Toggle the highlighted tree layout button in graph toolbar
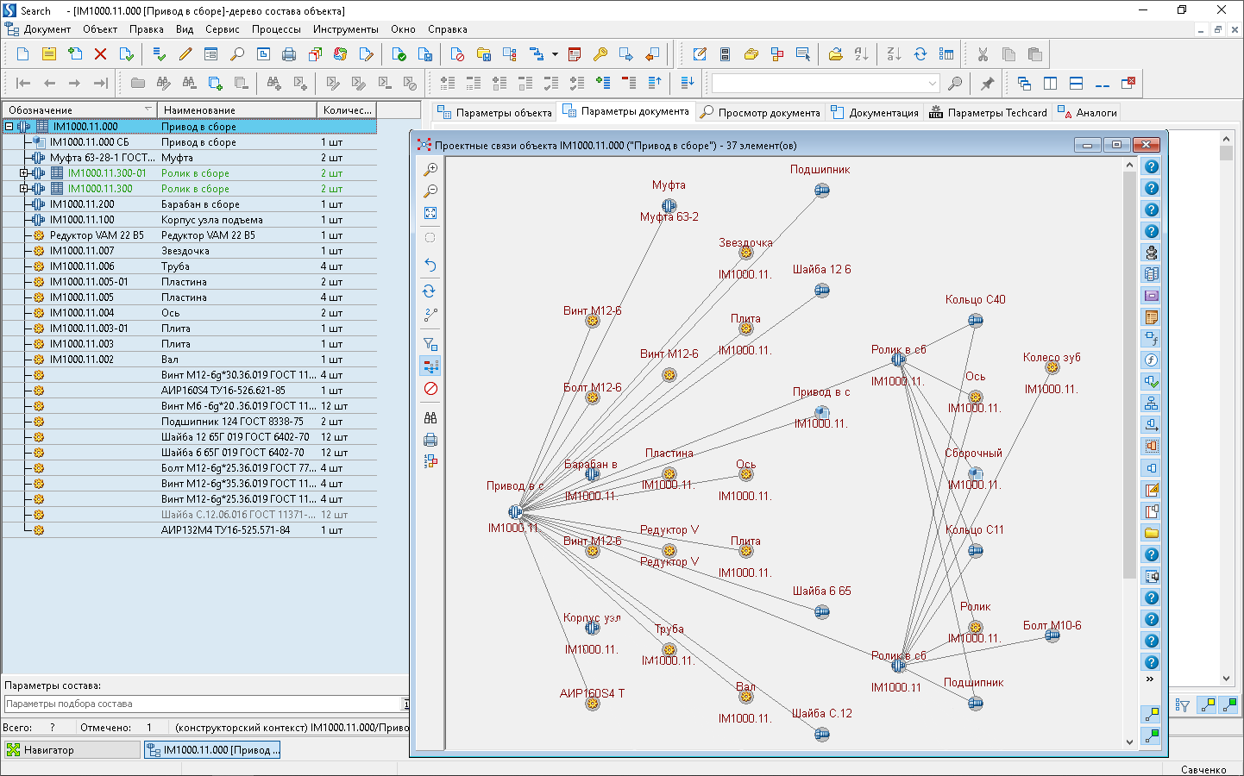1244x776 pixels. click(x=430, y=366)
